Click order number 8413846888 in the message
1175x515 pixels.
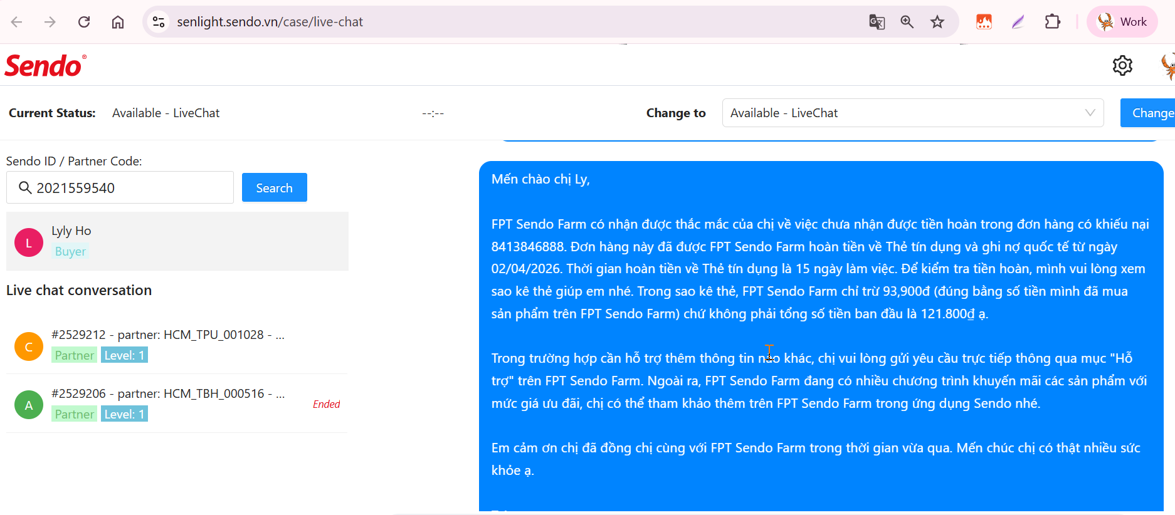(527, 247)
